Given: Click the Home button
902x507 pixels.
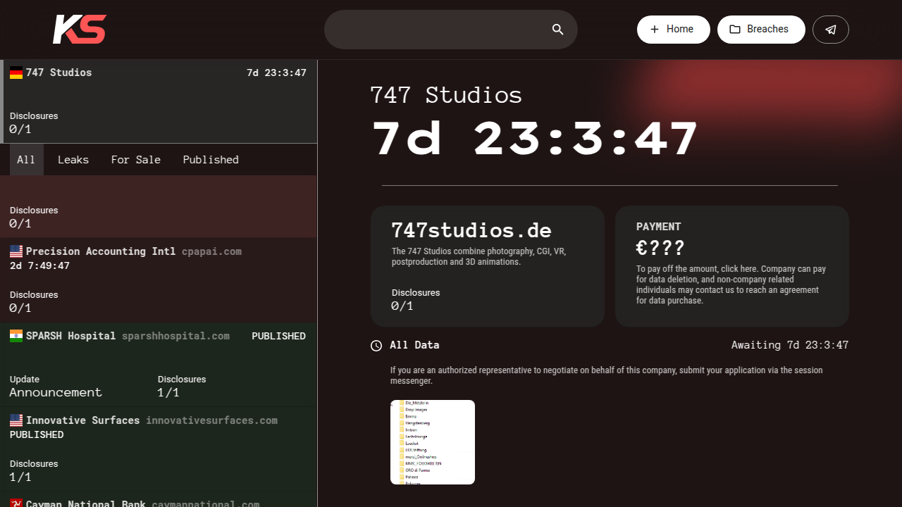Looking at the screenshot, I should (x=673, y=29).
